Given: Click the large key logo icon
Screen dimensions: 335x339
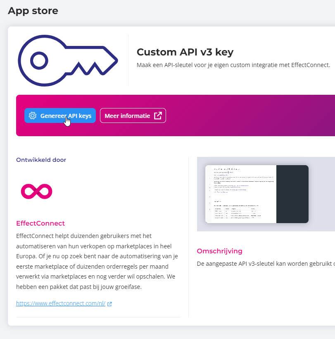Looking at the screenshot, I should coord(68,60).
